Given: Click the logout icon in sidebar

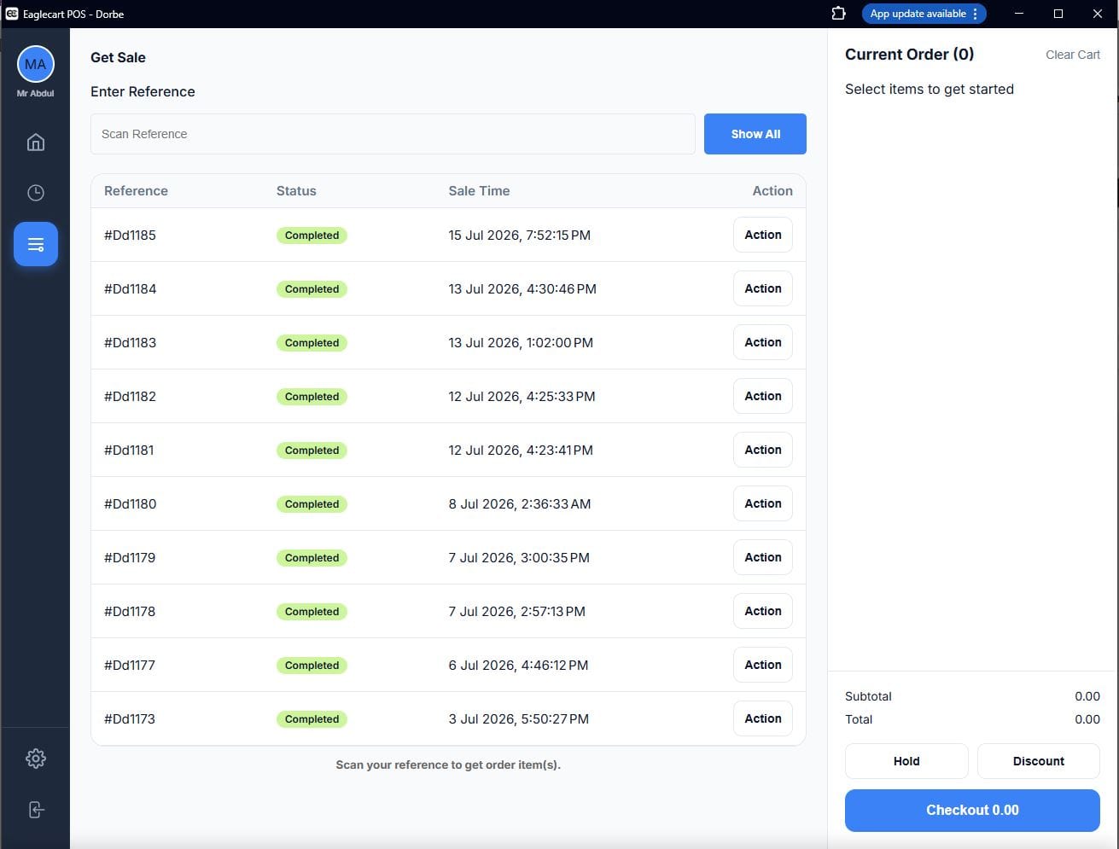Looking at the screenshot, I should coord(36,810).
